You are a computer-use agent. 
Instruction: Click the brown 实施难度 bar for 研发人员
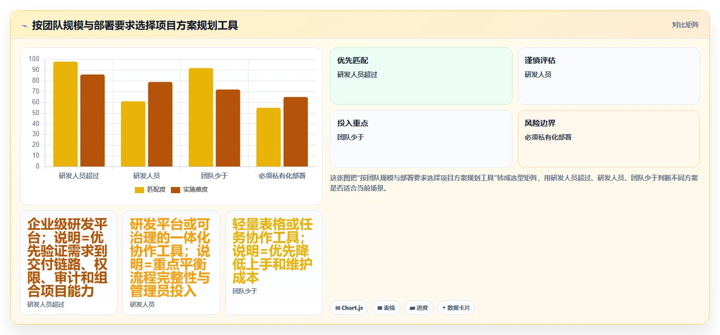(160, 124)
